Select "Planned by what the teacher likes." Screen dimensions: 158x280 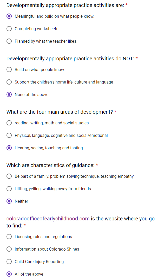click(9, 41)
